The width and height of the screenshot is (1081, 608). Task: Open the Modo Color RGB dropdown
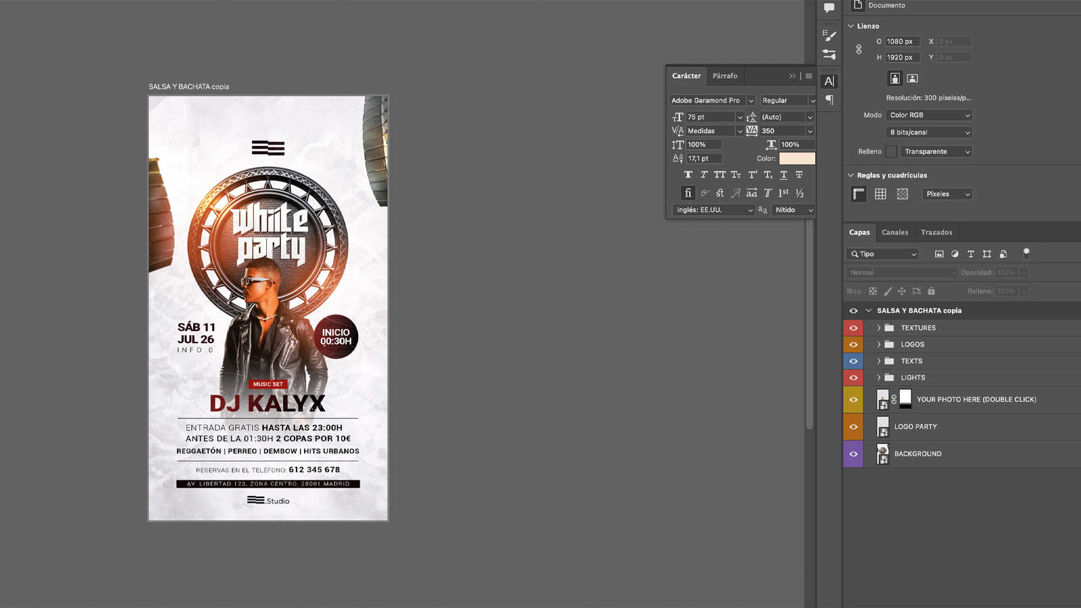pos(929,115)
